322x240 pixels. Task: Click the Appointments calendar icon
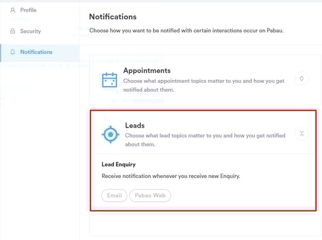(109, 80)
